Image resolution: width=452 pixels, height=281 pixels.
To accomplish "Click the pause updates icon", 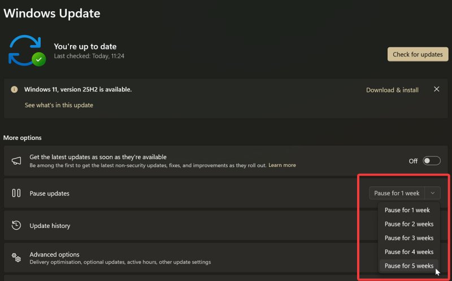I will click(16, 194).
